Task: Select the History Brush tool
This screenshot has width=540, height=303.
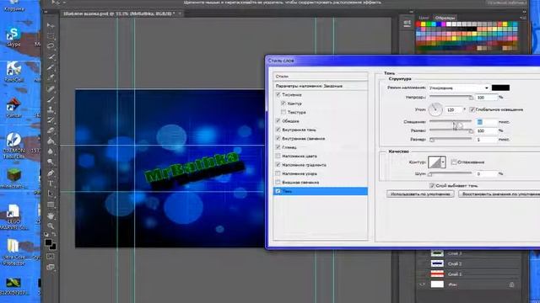Action: coord(51,120)
